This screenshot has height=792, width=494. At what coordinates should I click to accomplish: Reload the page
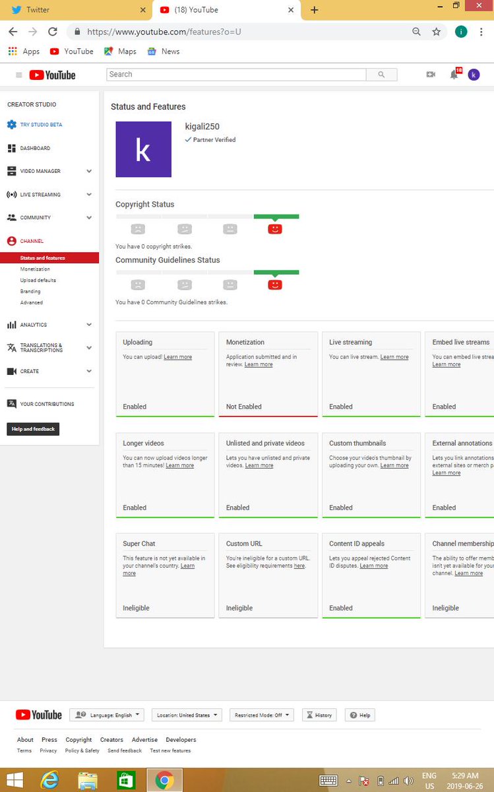click(53, 31)
